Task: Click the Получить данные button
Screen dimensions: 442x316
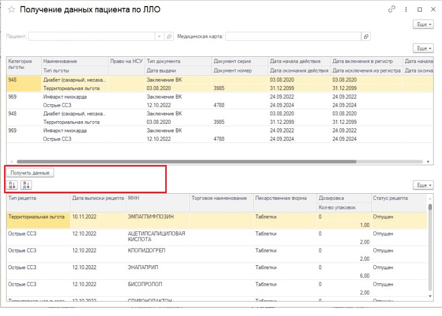Action: pyautogui.click(x=30, y=173)
